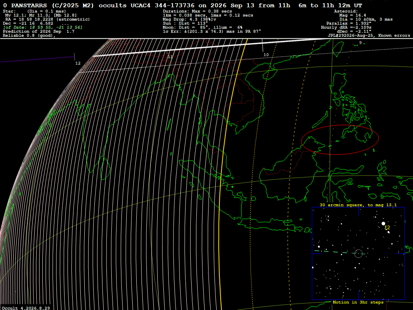Click the 'Mag Drop: 4.3' line
Viewport: 413px width, 310px height.
(x=190, y=19)
